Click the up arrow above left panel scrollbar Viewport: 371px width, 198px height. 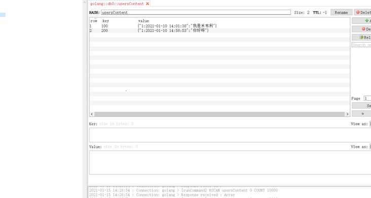point(85,2)
